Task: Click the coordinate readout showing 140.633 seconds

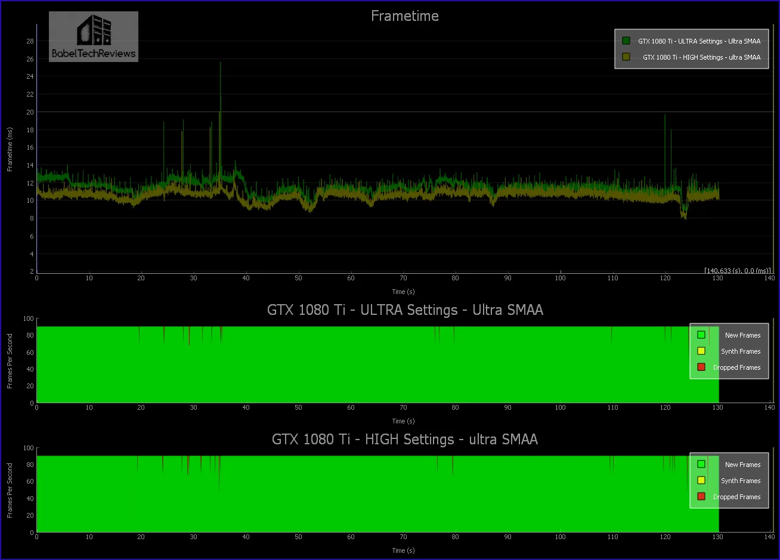Action: [x=737, y=270]
